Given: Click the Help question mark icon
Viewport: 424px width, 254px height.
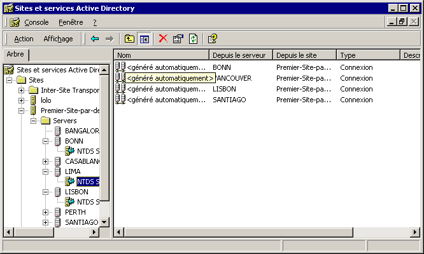Looking at the screenshot, I should tap(213, 39).
